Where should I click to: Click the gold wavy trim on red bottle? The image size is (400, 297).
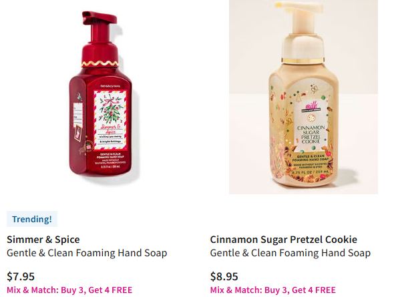(100, 63)
